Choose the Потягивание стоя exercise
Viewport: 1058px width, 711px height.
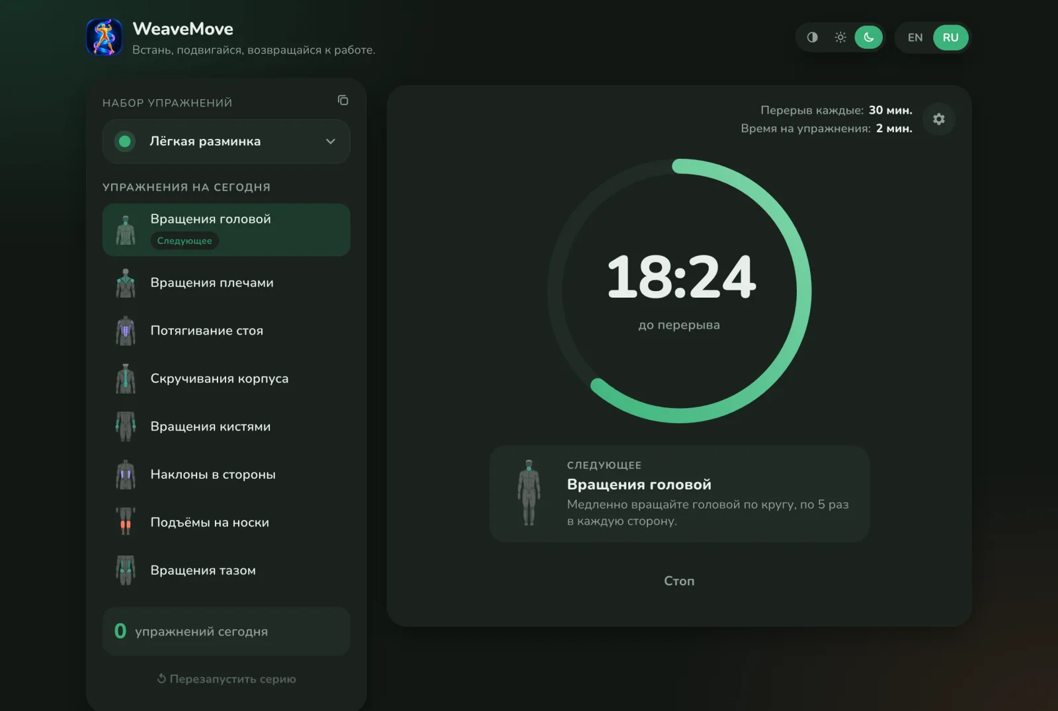pos(226,331)
